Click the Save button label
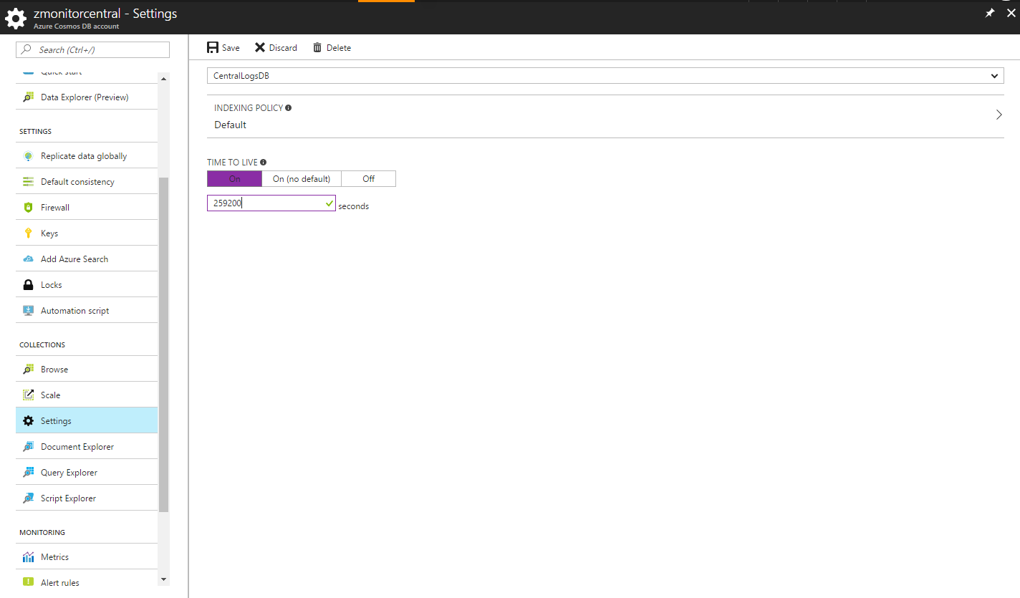Viewport: 1020px width, 598px height. 231,48
